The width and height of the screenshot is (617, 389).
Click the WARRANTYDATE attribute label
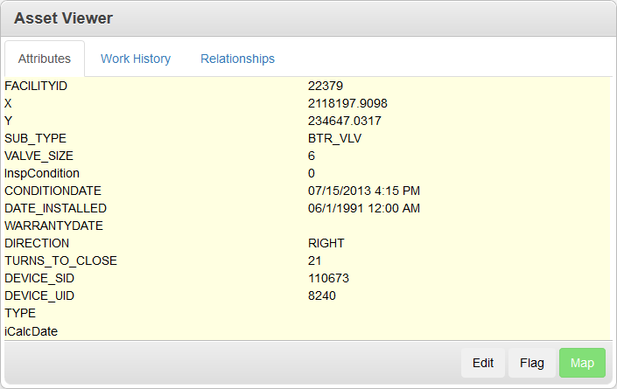54,226
